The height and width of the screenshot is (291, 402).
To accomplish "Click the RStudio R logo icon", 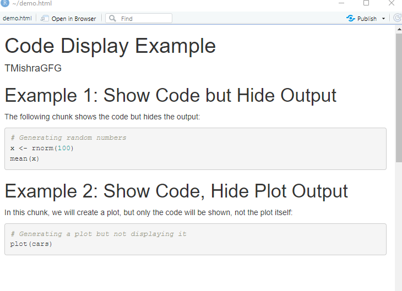I will point(4,3).
